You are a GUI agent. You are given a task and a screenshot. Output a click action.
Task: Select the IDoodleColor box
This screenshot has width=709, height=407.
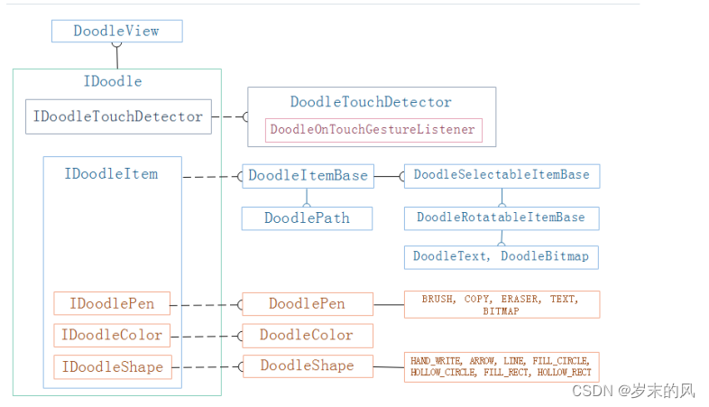(x=112, y=335)
